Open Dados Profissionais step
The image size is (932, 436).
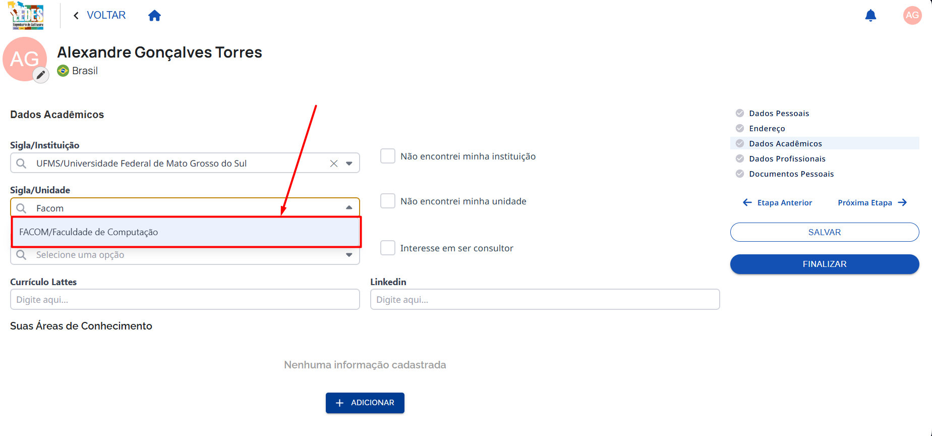787,158
